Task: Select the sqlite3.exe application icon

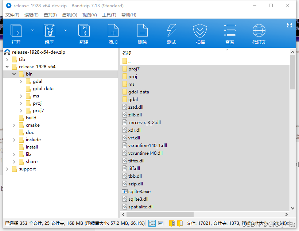Action: 125,191
